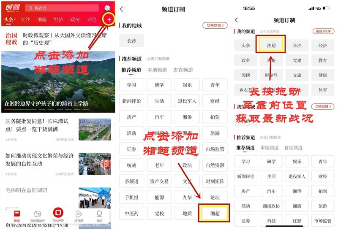The height and width of the screenshot is (230, 338).
Task: Tap the magnifier icon in the search bar
Action: (x=30, y=8)
